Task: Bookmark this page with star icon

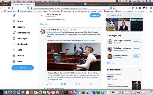Action: tap(114, 8)
